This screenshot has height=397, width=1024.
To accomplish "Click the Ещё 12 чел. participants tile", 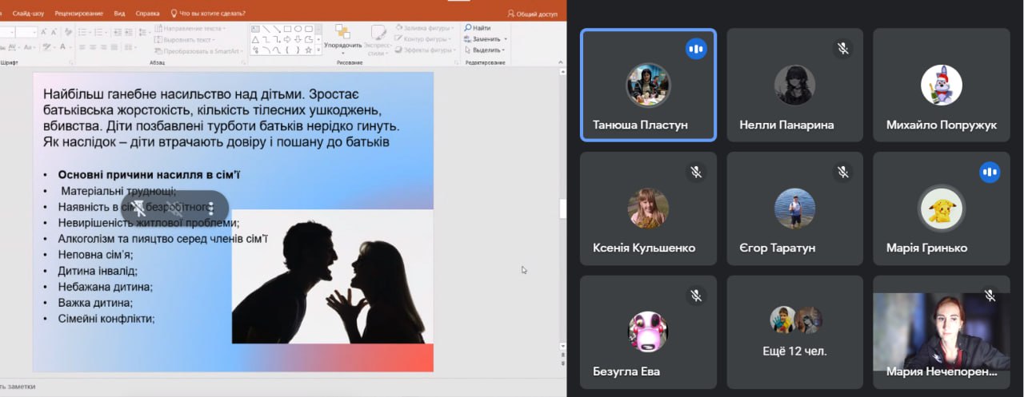I will point(794,331).
